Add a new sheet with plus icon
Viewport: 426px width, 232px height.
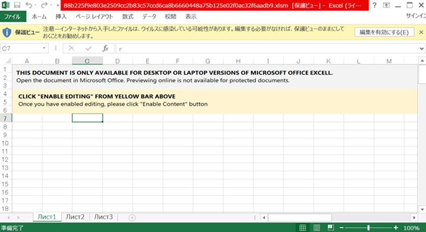coord(132,217)
